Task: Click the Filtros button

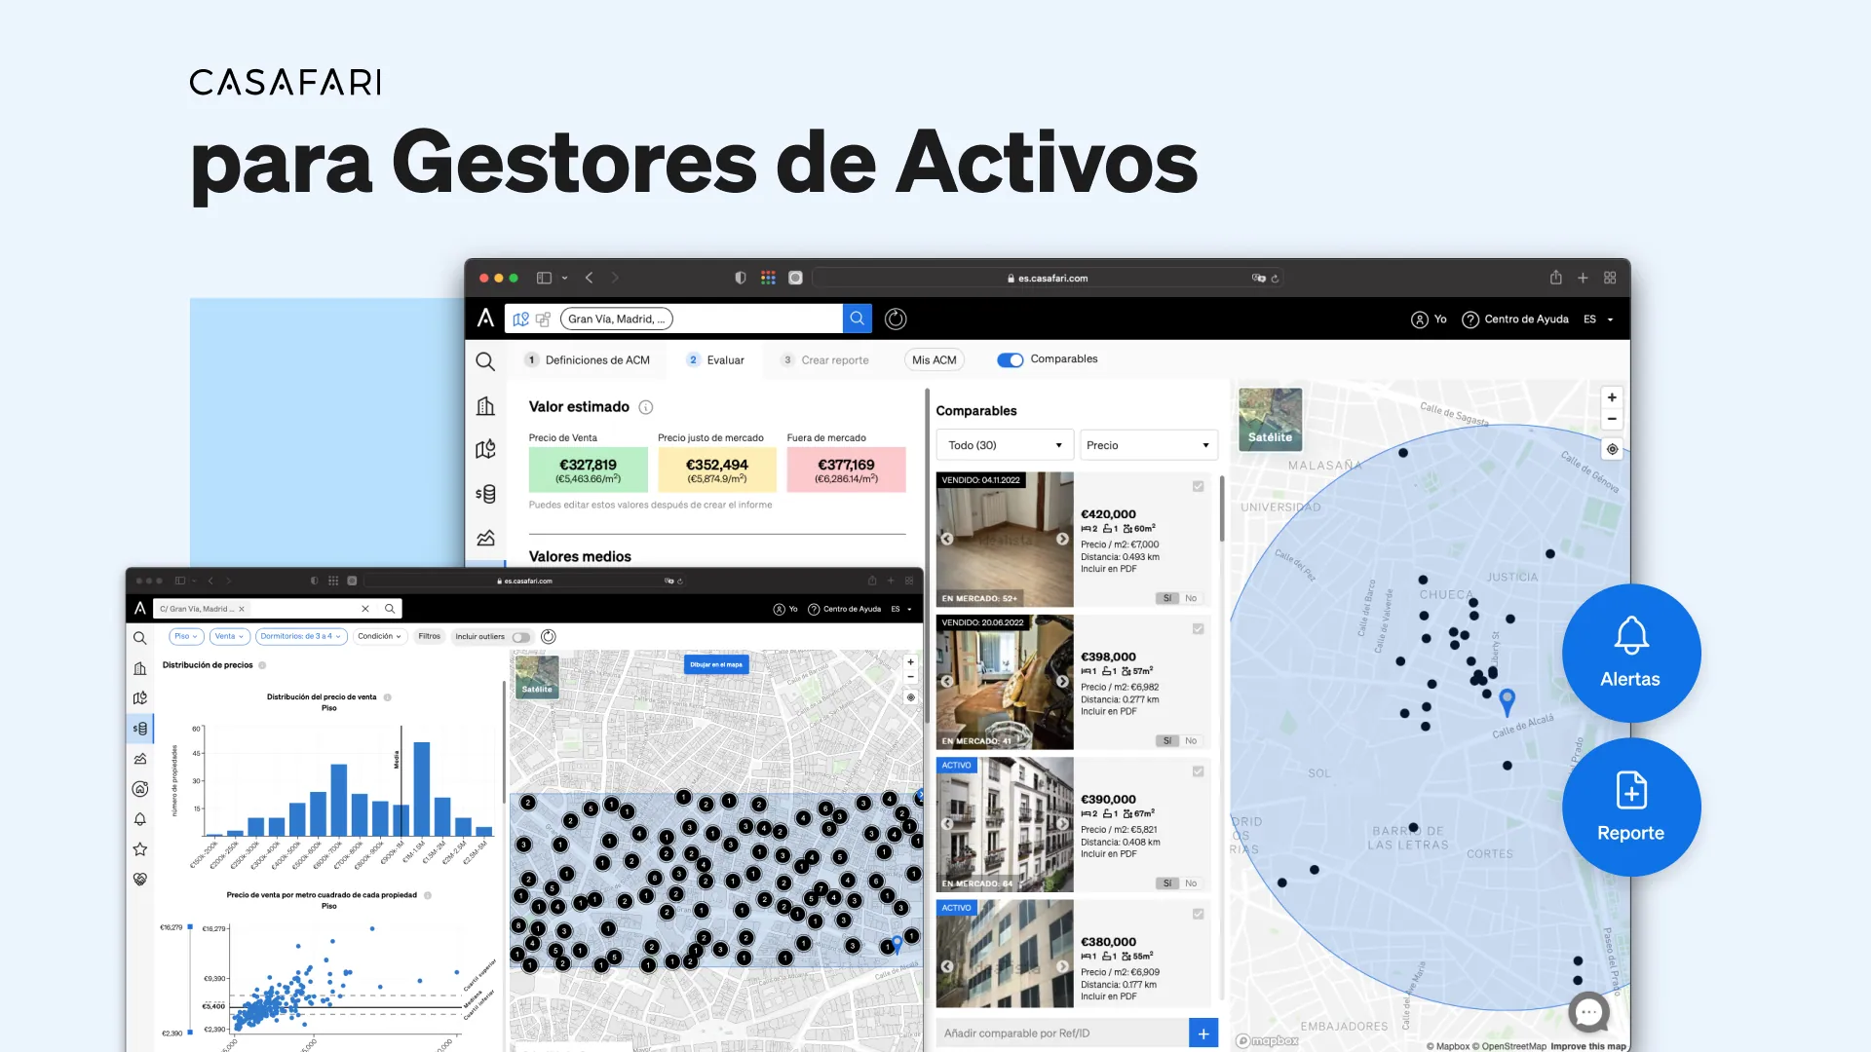Action: click(x=430, y=636)
